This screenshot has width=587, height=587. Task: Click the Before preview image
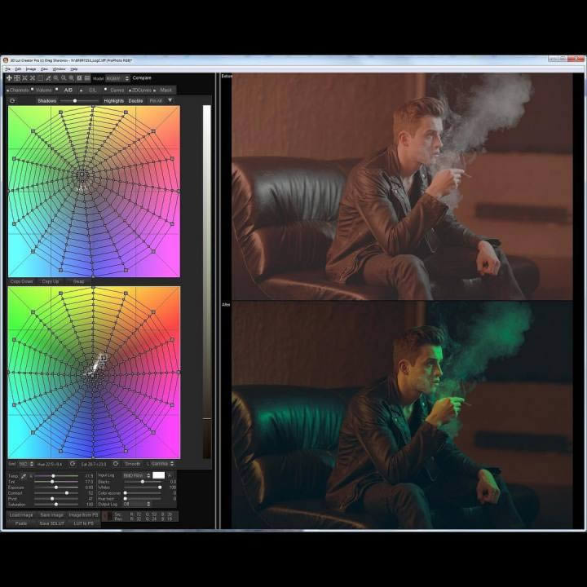pyautogui.click(x=402, y=187)
